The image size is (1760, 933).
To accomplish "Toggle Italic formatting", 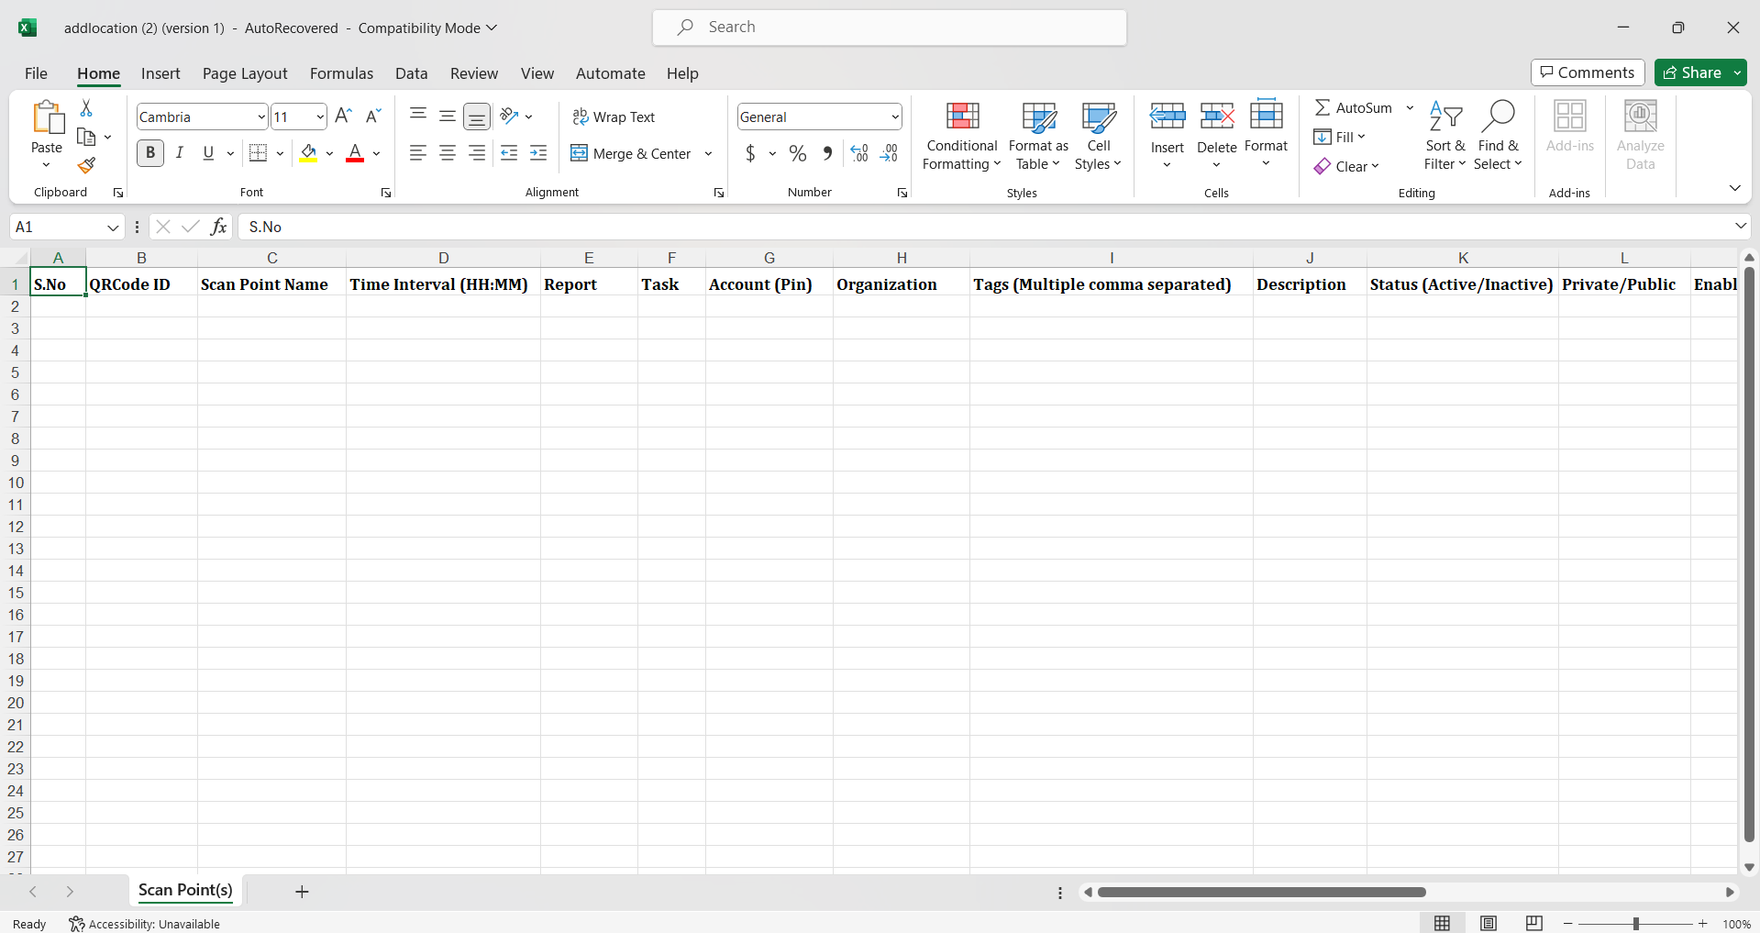I will coord(180,153).
